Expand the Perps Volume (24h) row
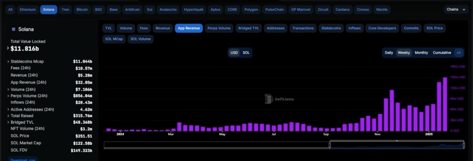473x161 pixels. pyautogui.click(x=8, y=96)
